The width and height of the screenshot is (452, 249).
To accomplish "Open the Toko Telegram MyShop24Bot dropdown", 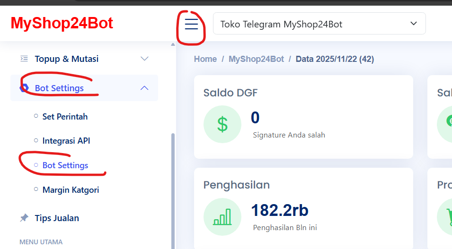I will [319, 24].
